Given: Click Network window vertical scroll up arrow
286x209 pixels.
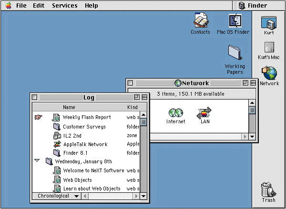Looking at the screenshot, I should (252, 103).
